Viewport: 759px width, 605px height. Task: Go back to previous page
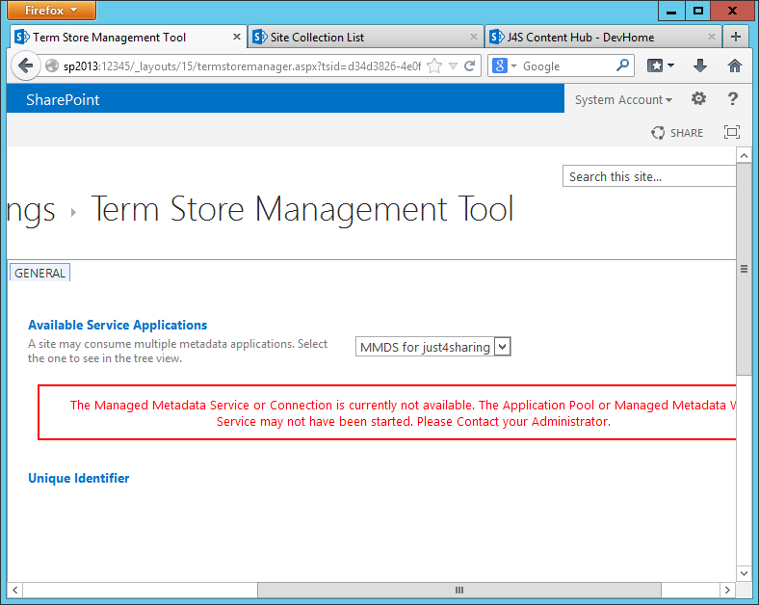point(25,66)
